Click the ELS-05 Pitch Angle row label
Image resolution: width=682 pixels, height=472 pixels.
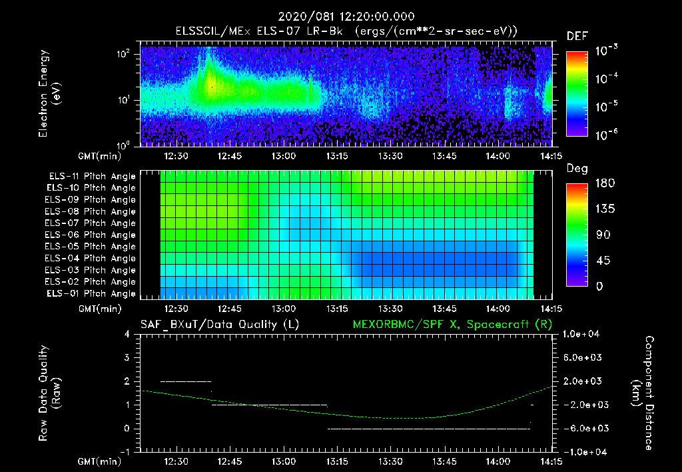click(91, 247)
